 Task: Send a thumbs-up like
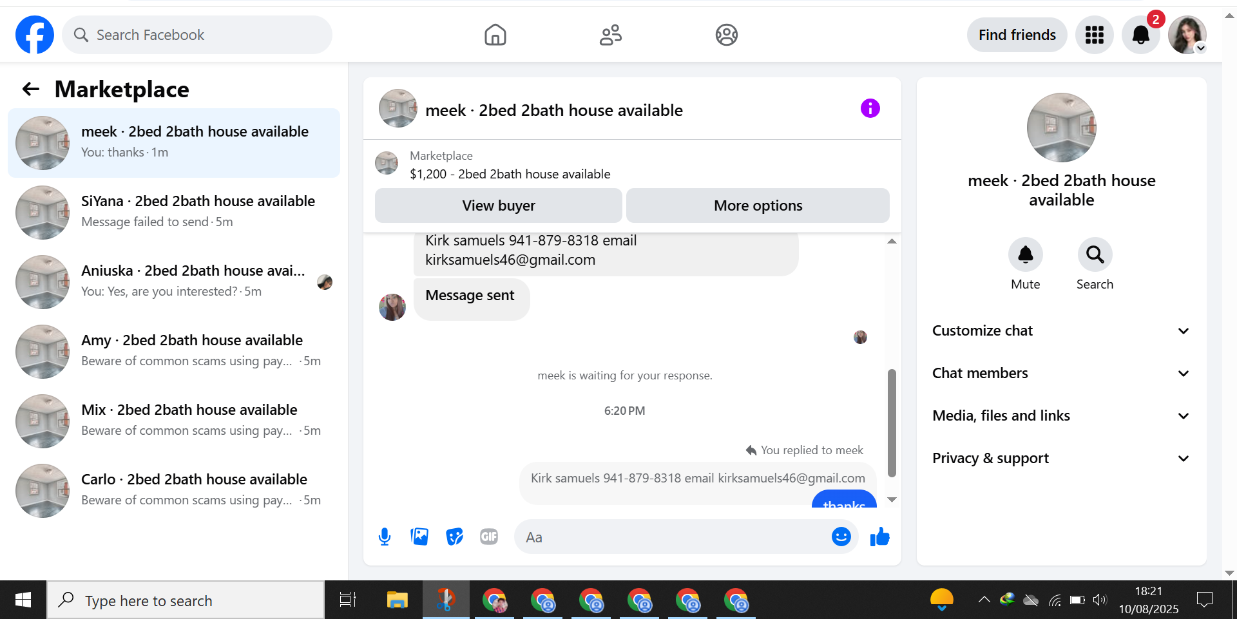point(879,537)
